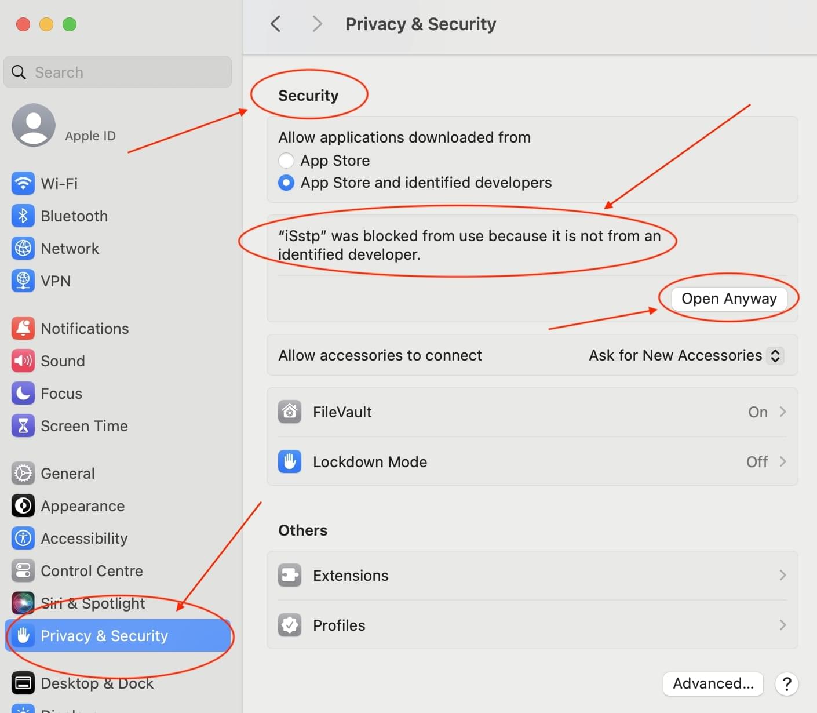Screen dimensions: 817x713
Task: Open Apple ID account label
Action: coord(90,136)
